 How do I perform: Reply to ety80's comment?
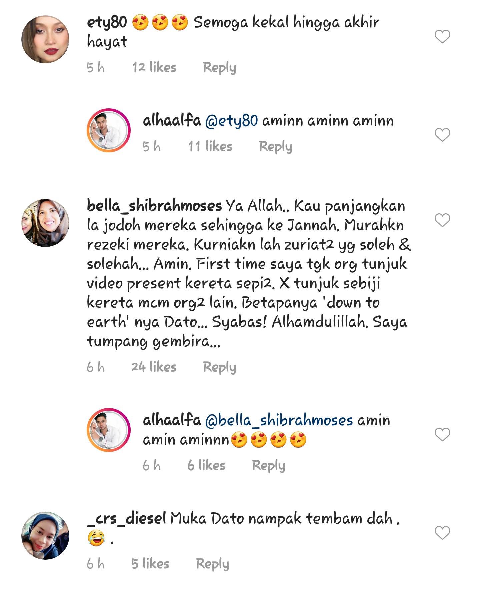point(220,68)
